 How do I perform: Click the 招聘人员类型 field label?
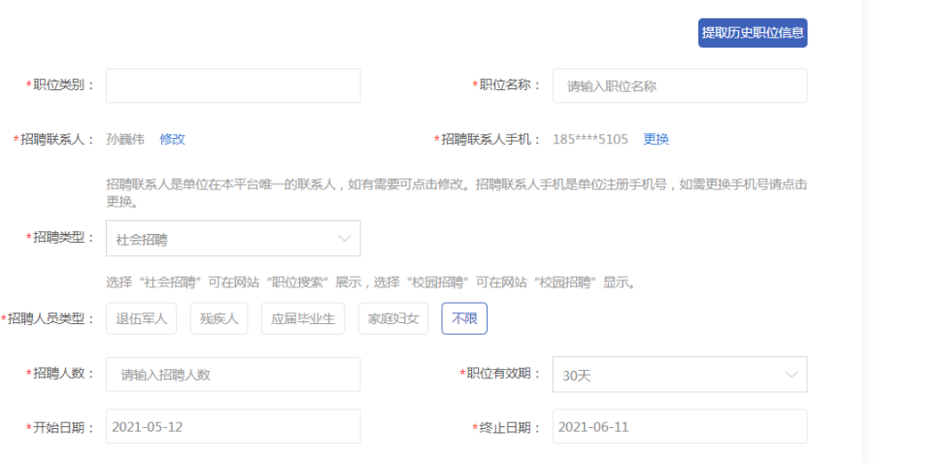click(x=52, y=318)
